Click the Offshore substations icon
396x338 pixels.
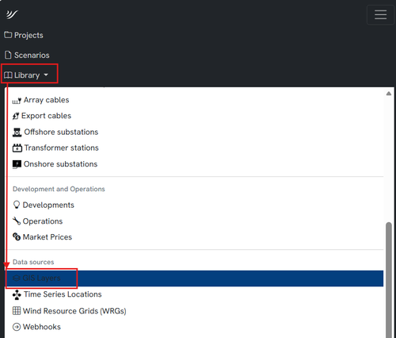click(x=17, y=132)
